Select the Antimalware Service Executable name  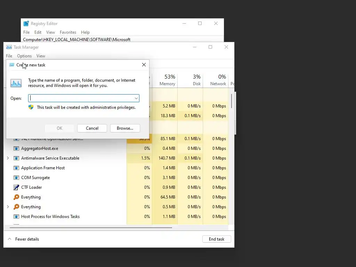click(50, 158)
